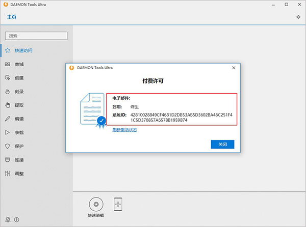This screenshot has height=227, width=306.
Task: Open the 调整 sliders tuning icon
Action: tap(8, 174)
